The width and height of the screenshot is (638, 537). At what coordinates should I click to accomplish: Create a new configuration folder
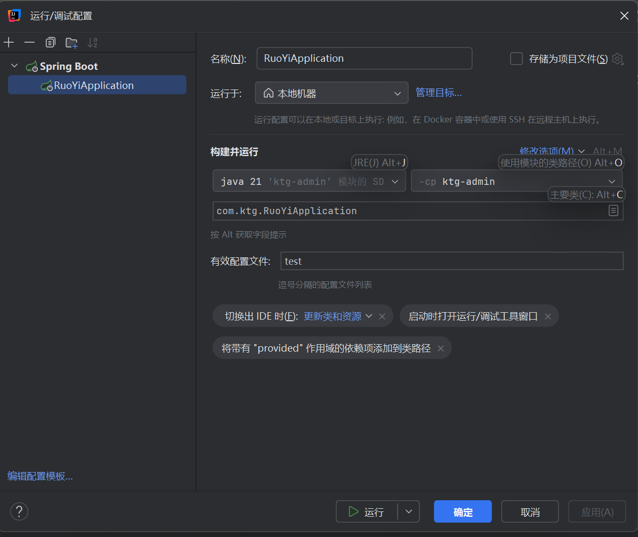coord(71,43)
